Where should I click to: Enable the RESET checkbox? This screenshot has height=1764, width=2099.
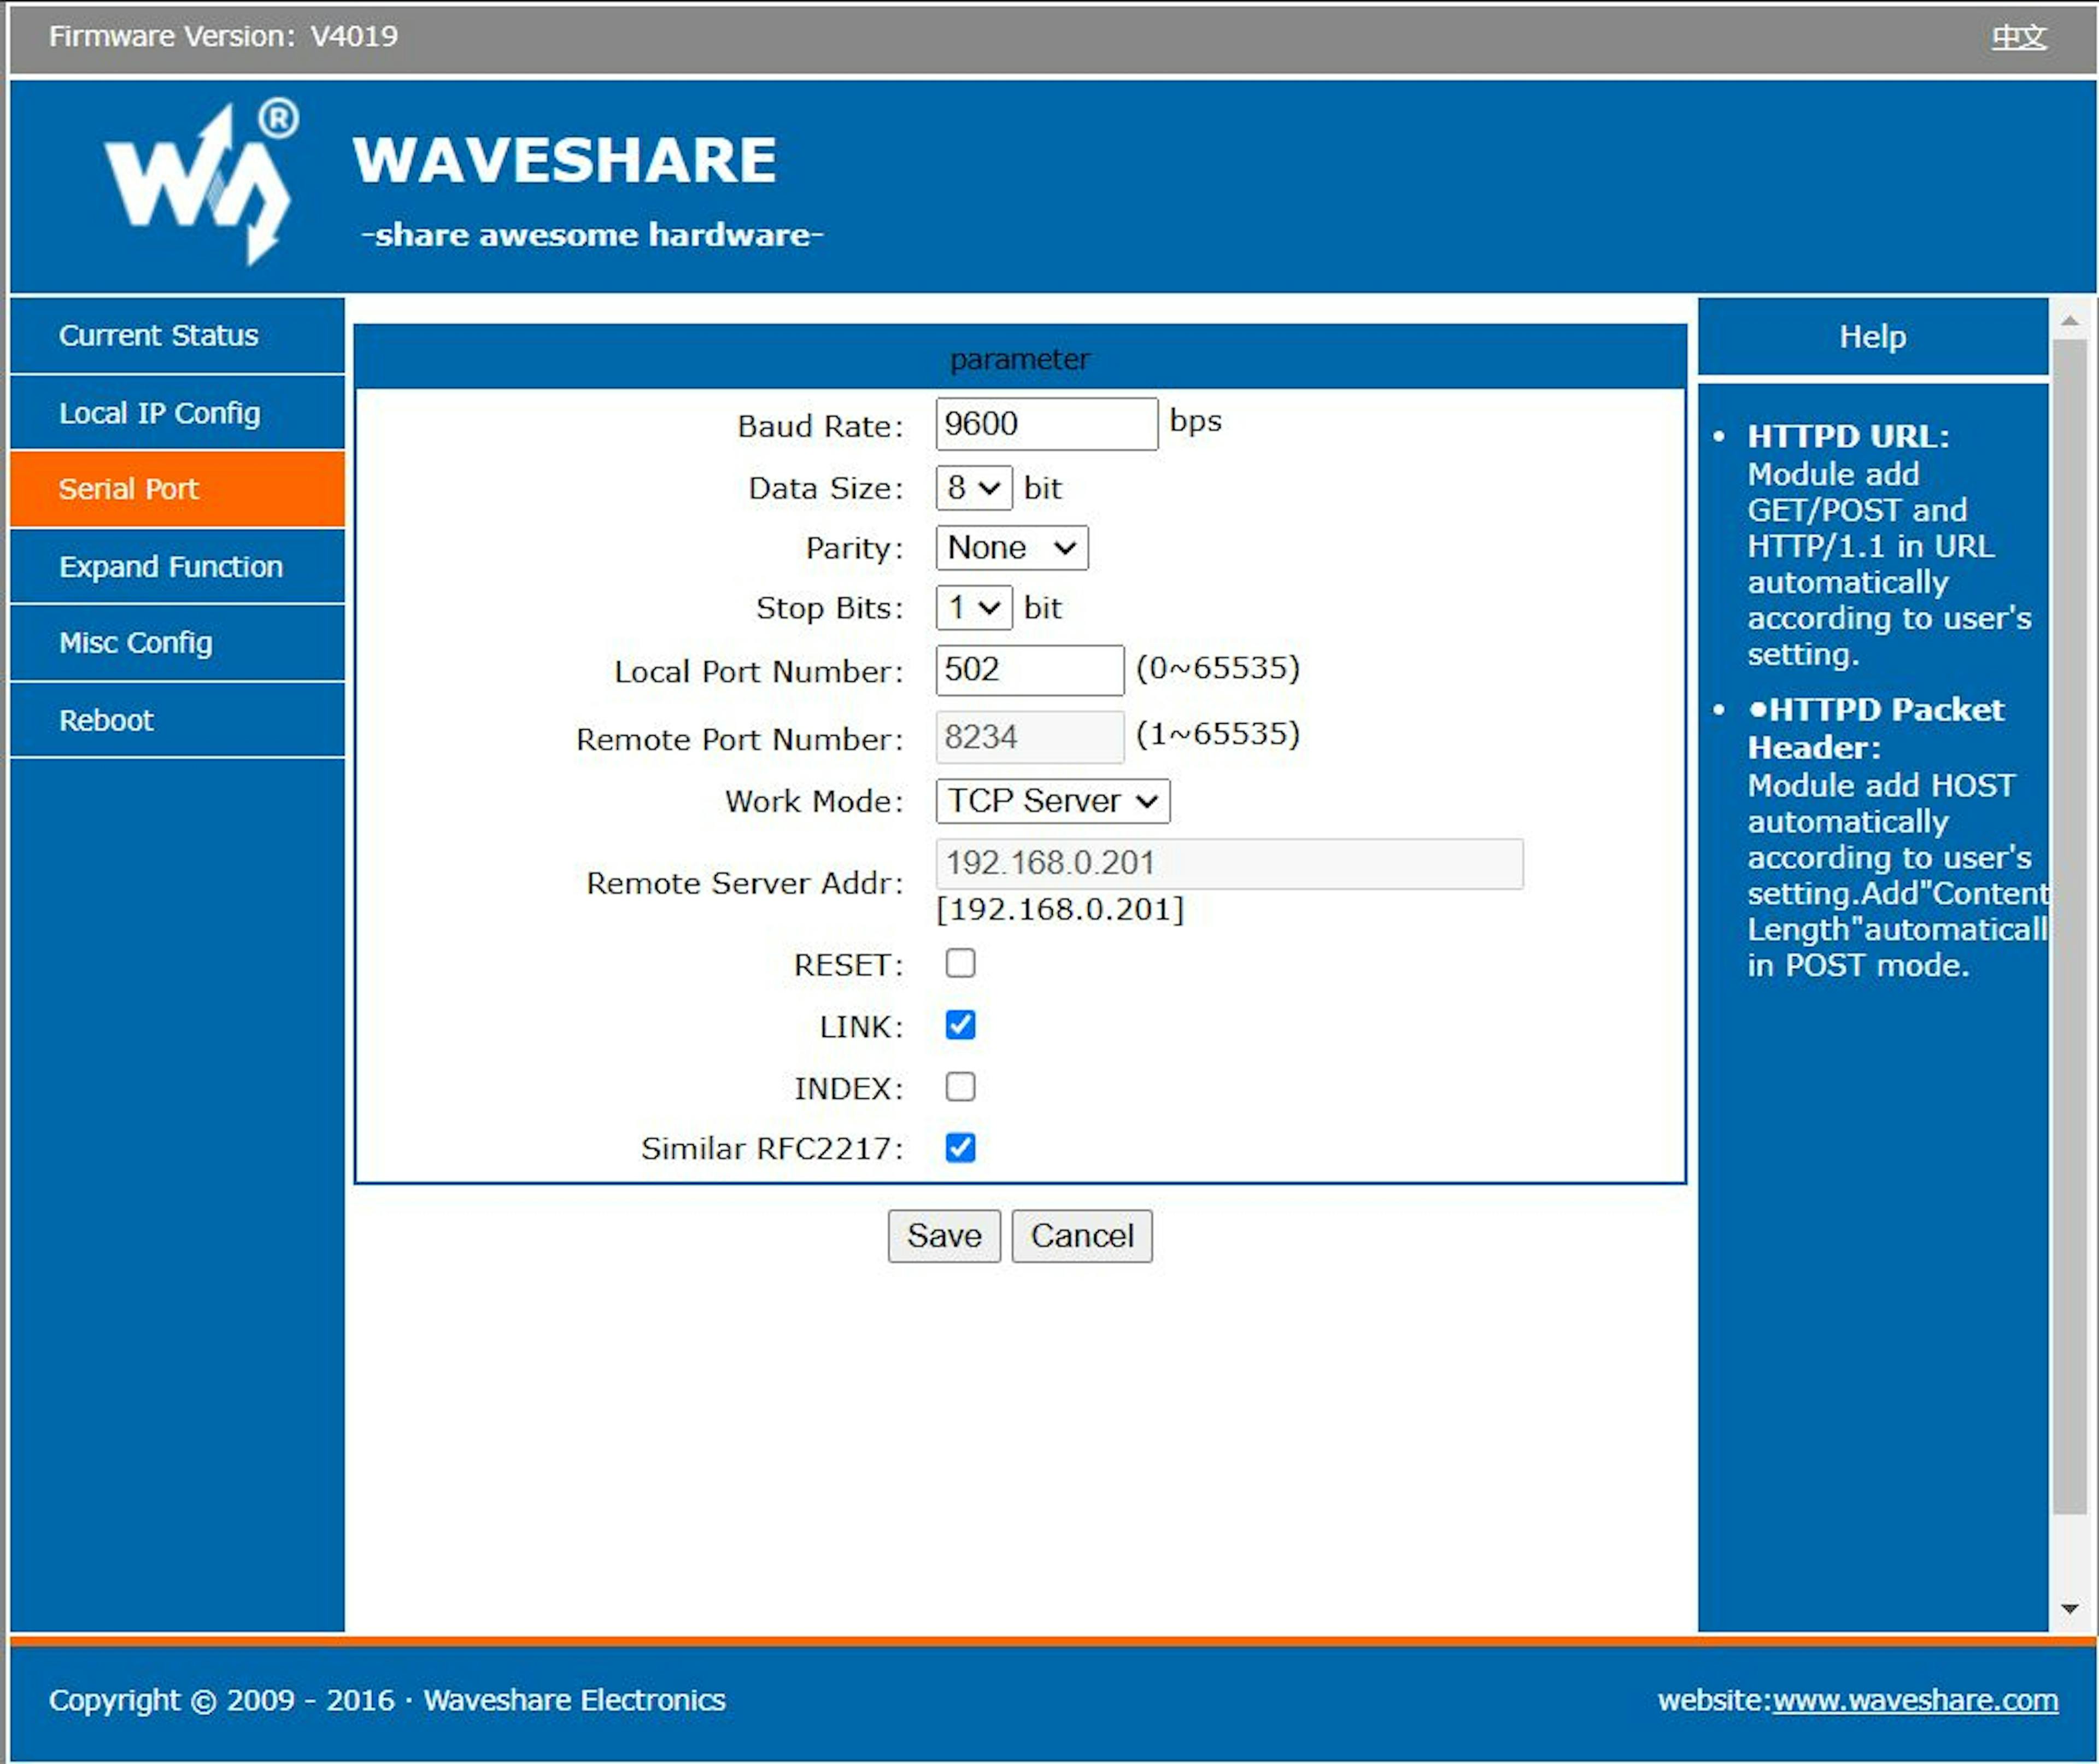[960, 963]
